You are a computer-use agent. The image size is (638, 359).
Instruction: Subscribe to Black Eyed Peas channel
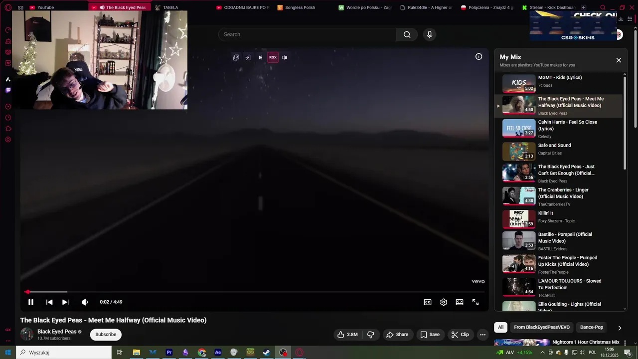click(x=106, y=335)
